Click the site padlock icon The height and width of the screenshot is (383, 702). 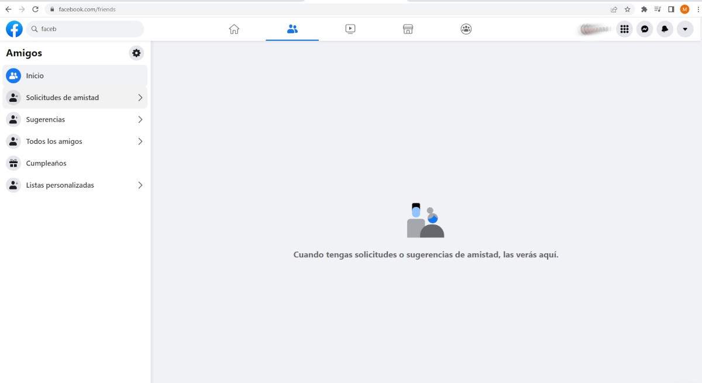point(52,9)
